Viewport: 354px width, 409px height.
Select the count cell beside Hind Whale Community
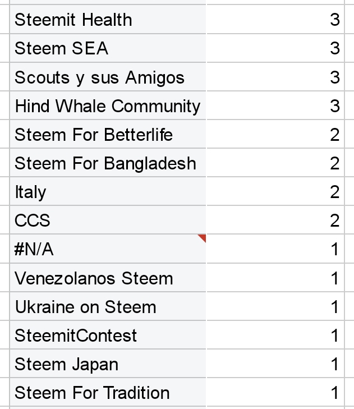275,106
